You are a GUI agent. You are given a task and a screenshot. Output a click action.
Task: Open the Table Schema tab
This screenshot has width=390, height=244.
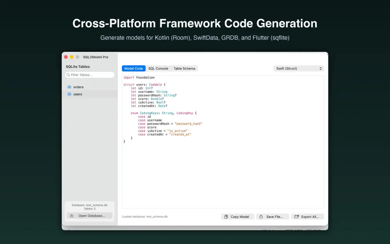point(184,69)
